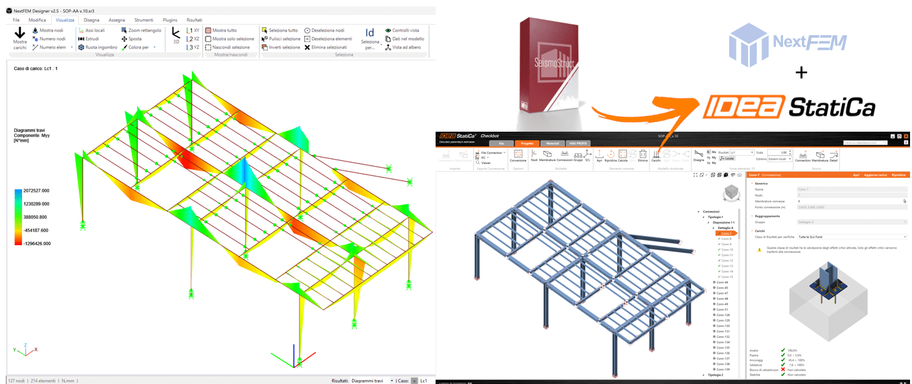The width and height of the screenshot is (912, 384).
Task: Select the Sposta pan tool
Action: click(x=131, y=38)
